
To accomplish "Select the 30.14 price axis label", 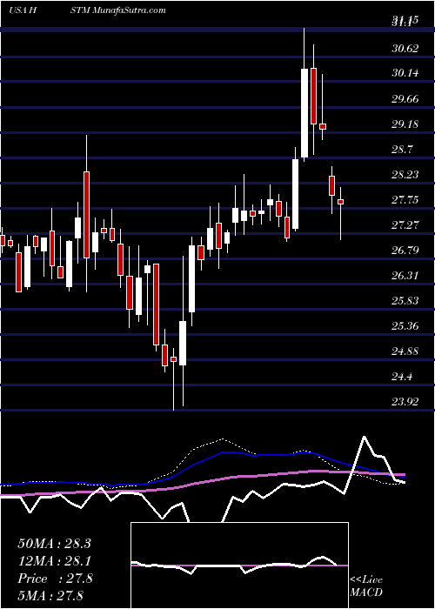I will pos(405,73).
